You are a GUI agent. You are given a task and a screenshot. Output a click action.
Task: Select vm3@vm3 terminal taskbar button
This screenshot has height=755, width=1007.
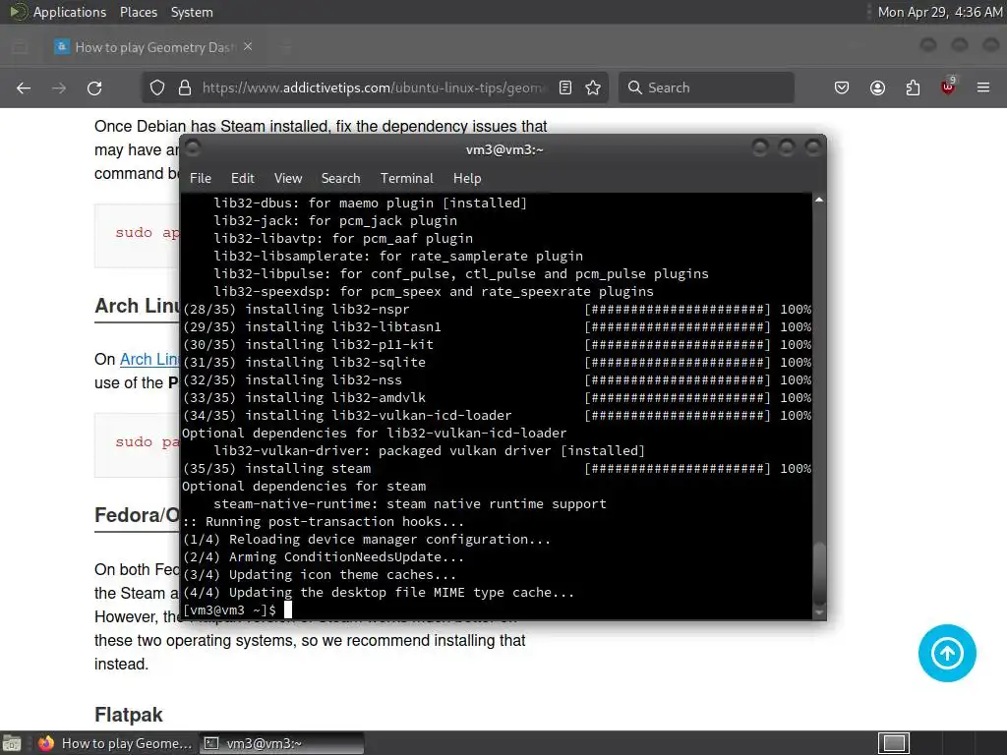click(281, 743)
